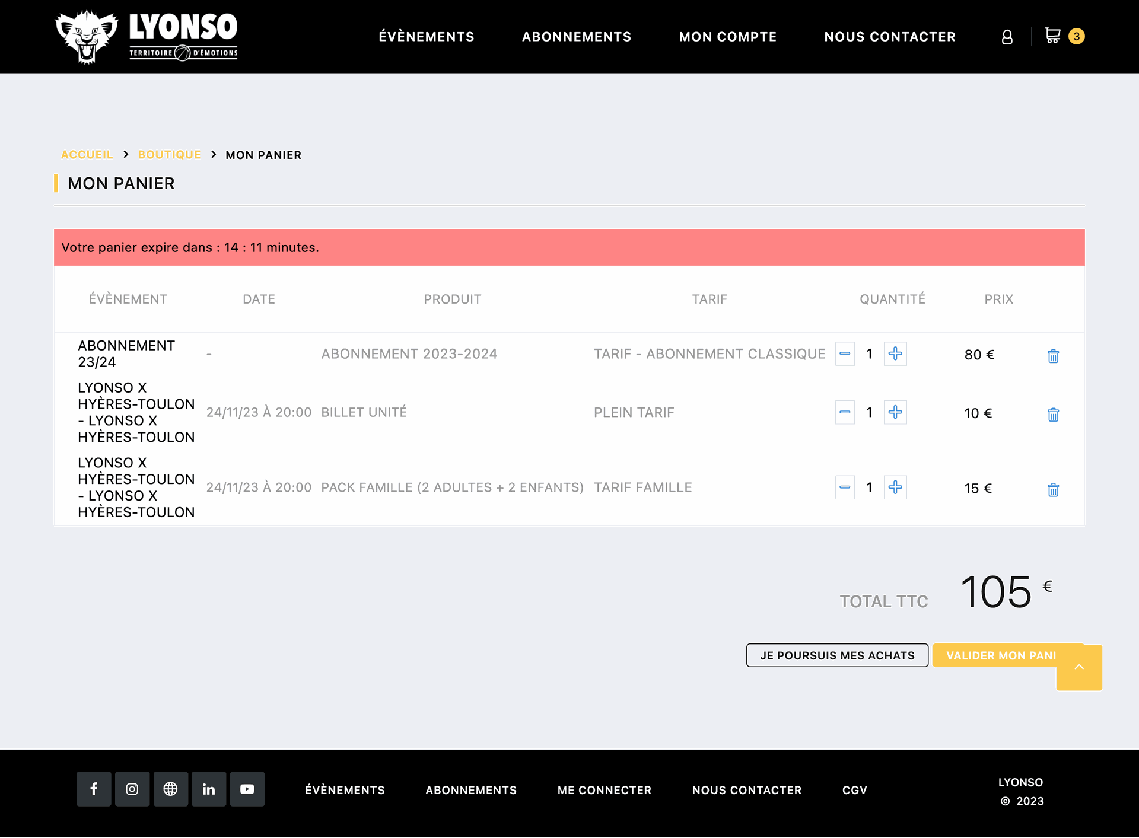Increase quantity of Pack Famille
Image resolution: width=1139 pixels, height=838 pixels.
coord(895,487)
